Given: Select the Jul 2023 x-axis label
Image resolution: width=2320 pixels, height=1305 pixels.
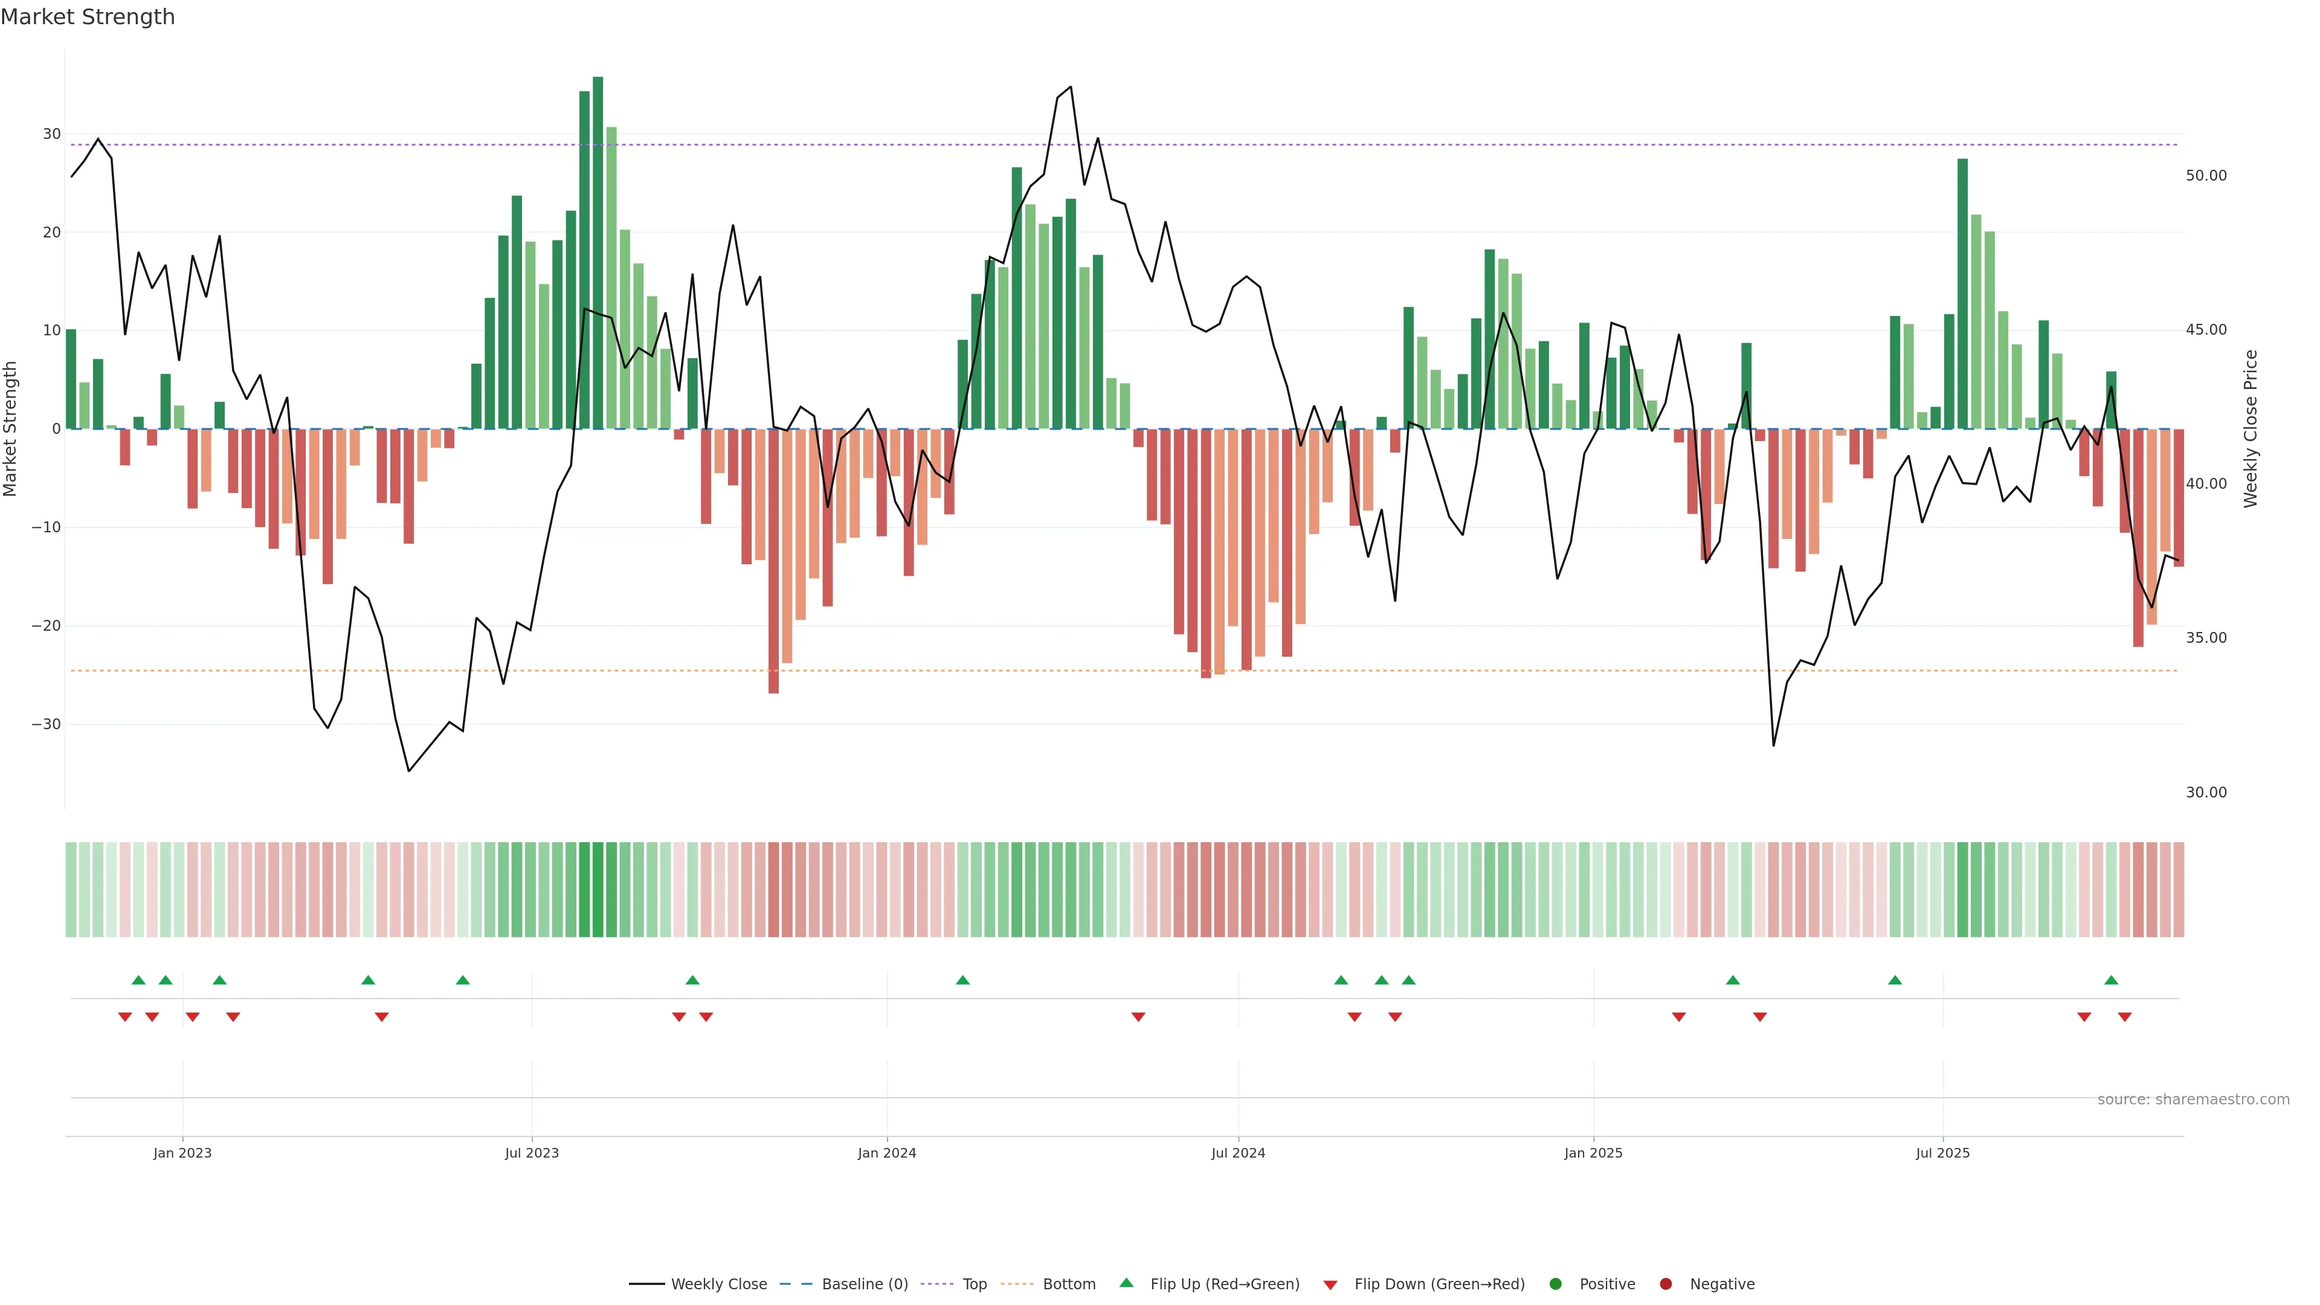Looking at the screenshot, I should [532, 1153].
